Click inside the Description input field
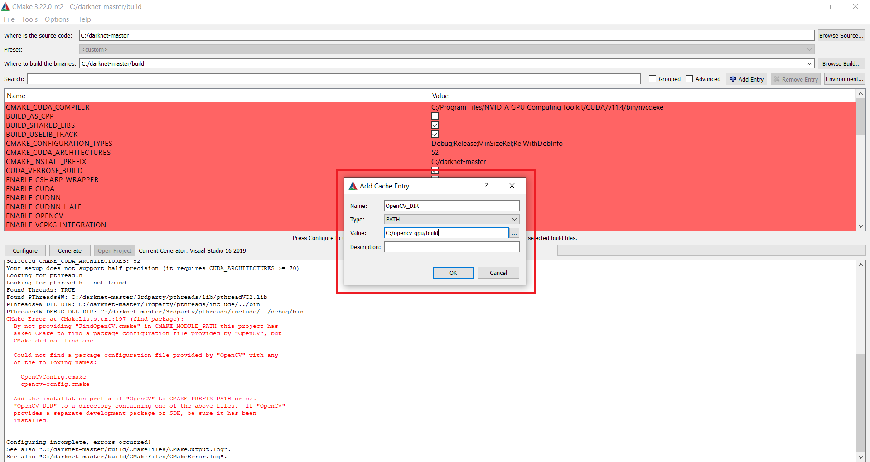The image size is (870, 462). pos(451,246)
